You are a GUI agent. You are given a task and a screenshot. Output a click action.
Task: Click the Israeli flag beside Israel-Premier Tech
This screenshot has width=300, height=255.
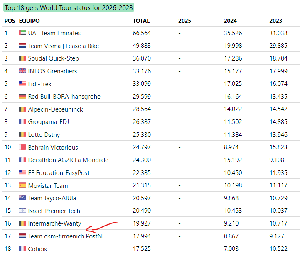22,211
